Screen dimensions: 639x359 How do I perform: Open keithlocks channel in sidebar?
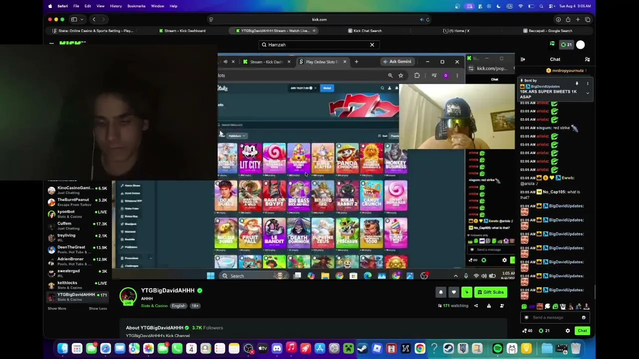77,285
